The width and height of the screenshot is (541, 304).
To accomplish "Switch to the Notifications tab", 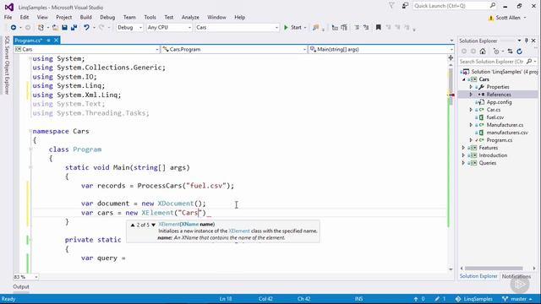I will (x=516, y=276).
